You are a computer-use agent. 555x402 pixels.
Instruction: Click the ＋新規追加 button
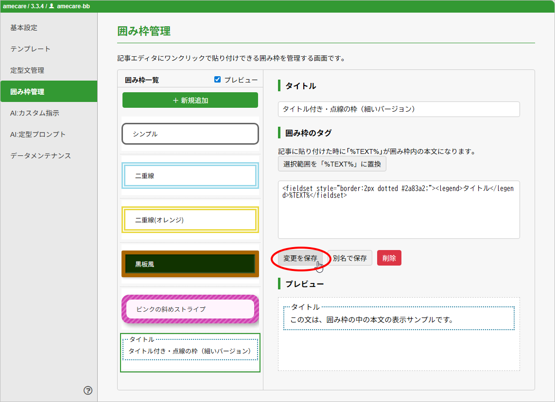pyautogui.click(x=190, y=100)
